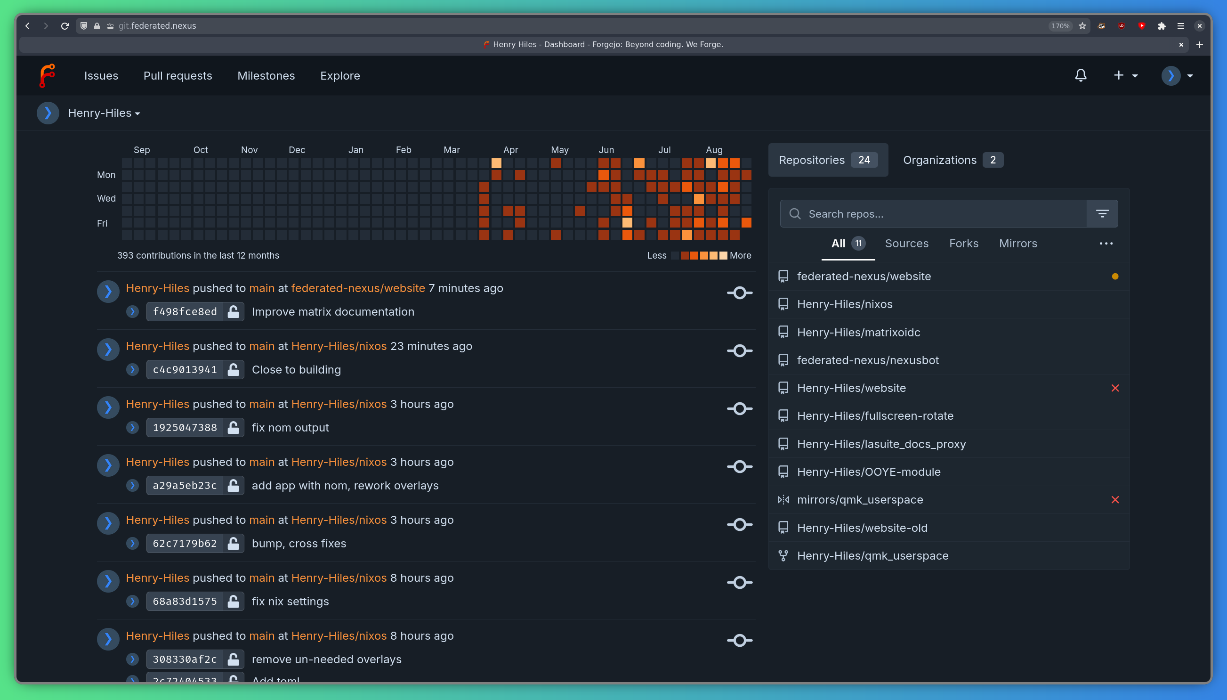Click the fork icon beside Henry-Hiles/qmk_userspace
Viewport: 1227px width, 700px height.
pos(783,555)
